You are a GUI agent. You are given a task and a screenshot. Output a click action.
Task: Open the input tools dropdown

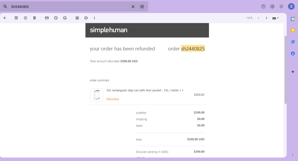click(x=276, y=18)
